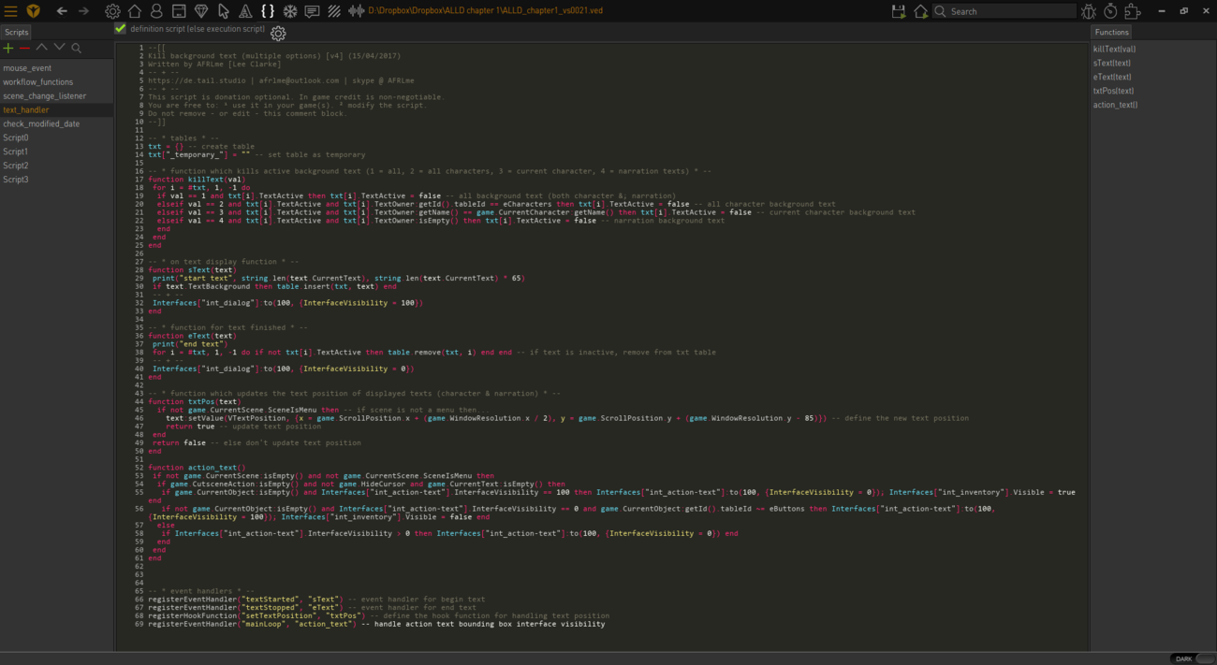Open the Scenes section house icon
The height and width of the screenshot is (665, 1217).
[x=135, y=11]
